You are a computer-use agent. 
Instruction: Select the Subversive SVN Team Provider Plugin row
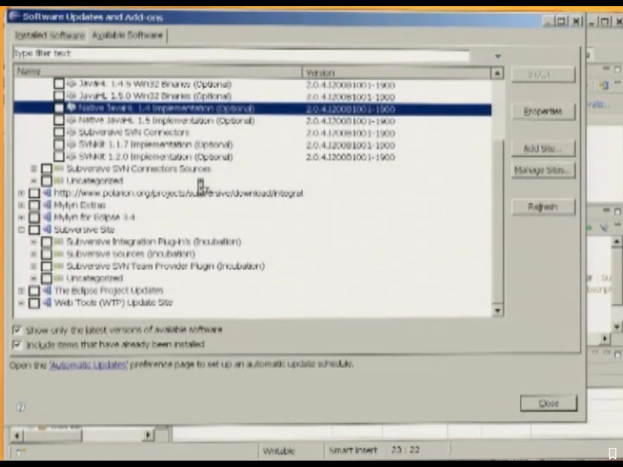[x=252, y=266]
